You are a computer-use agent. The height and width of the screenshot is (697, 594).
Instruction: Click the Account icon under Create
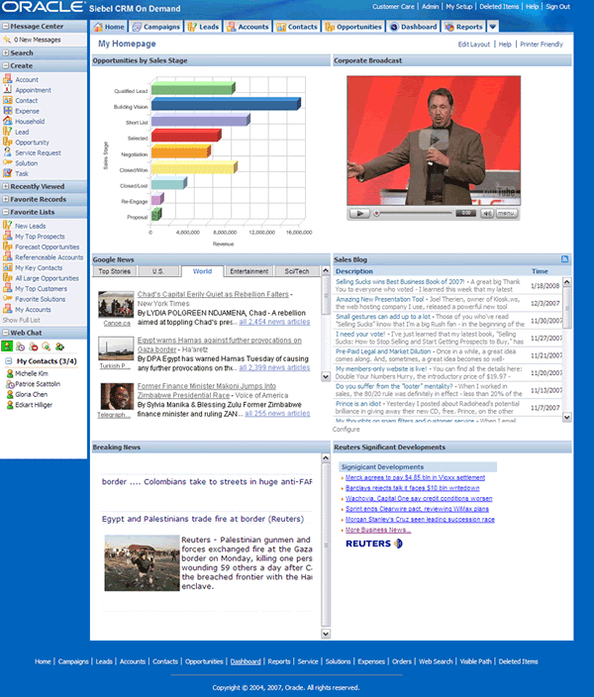click(8, 79)
